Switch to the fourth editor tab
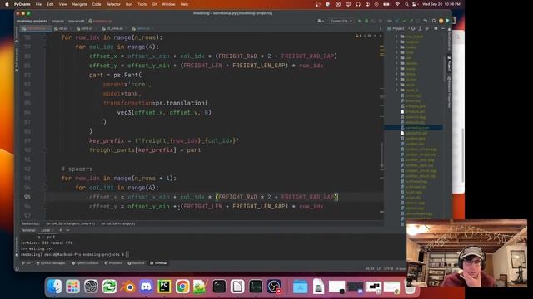533x299 pixels. (x=114, y=29)
